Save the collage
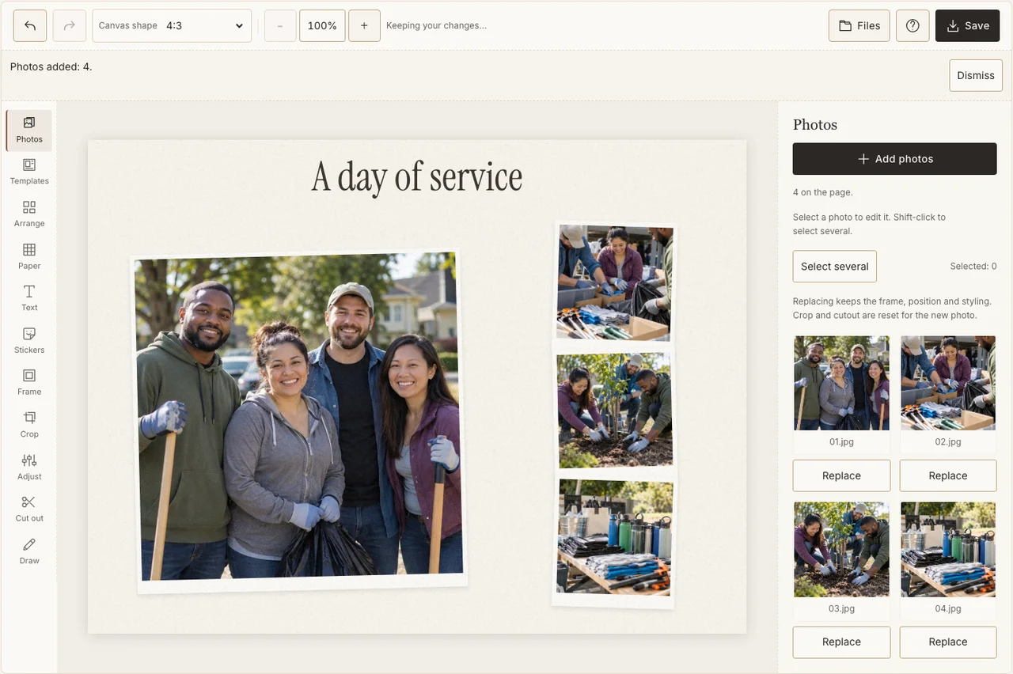Screen dimensions: 1013x674 [x=968, y=25]
